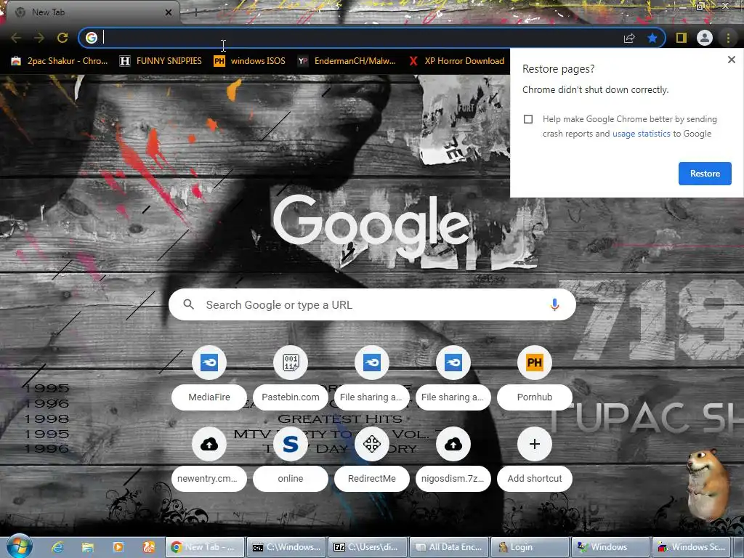Click the Restore button

coord(705,174)
